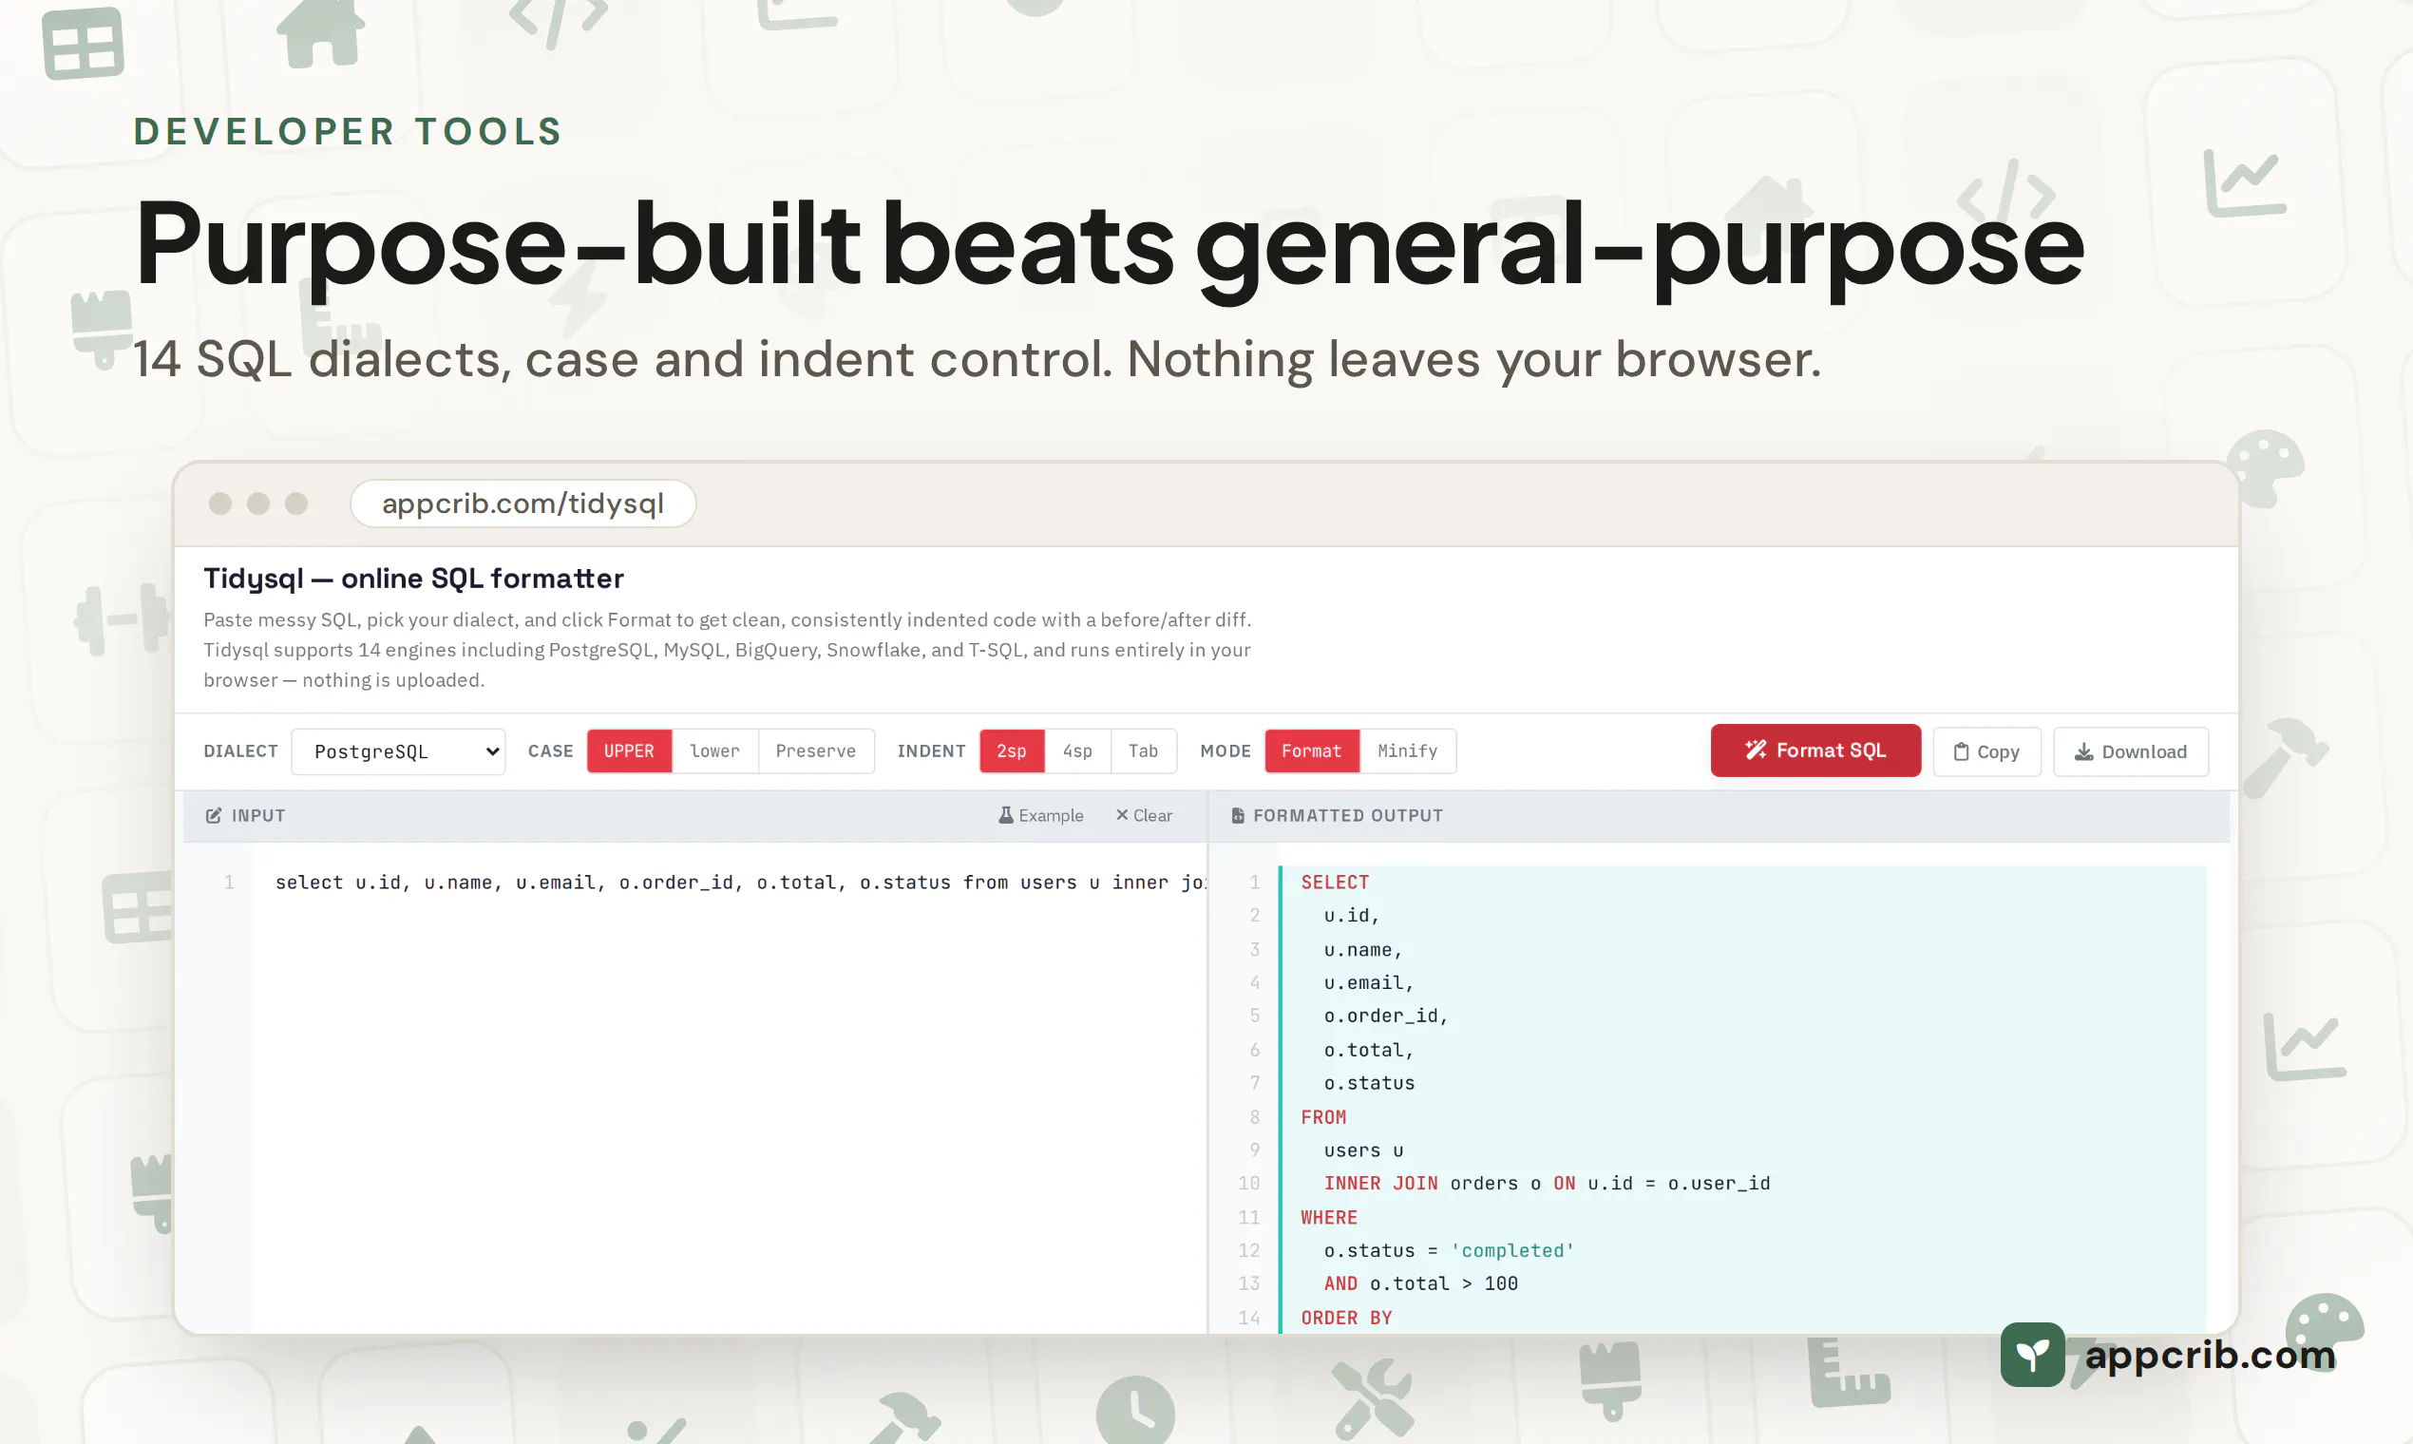Select lower keyword case

click(714, 751)
